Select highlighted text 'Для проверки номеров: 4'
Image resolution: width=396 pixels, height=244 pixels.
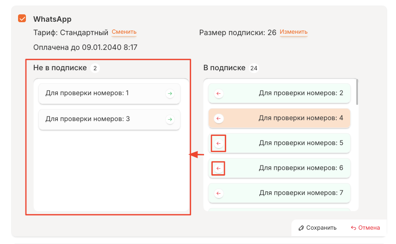[301, 118]
